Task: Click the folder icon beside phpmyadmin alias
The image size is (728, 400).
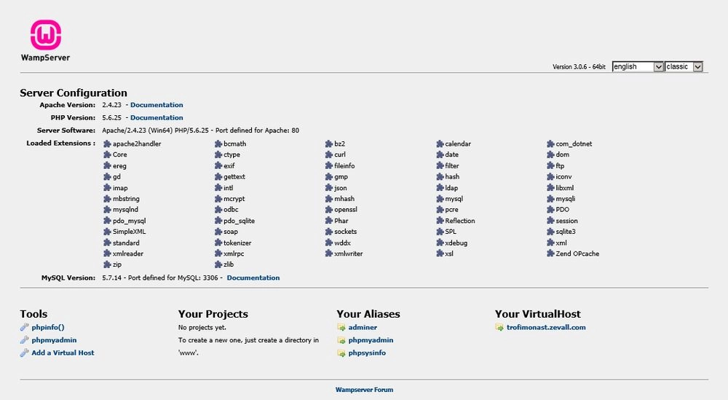Action: pyautogui.click(x=341, y=340)
